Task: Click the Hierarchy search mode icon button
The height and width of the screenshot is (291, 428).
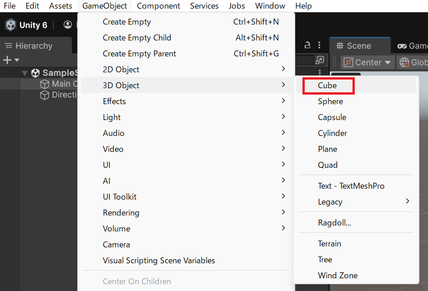Action: (320, 60)
